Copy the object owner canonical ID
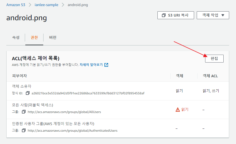Screen dimensions: 236x144 (x=27, y=93)
